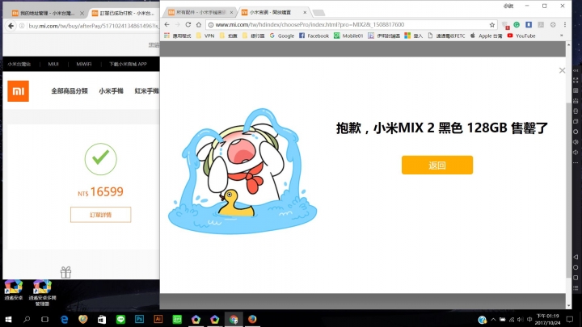582x327 pixels.
Task: Click 下載小米商城 APP link
Action: pos(128,64)
